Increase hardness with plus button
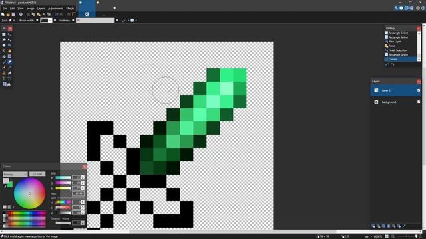This screenshot has height=239, width=426. click(117, 20)
